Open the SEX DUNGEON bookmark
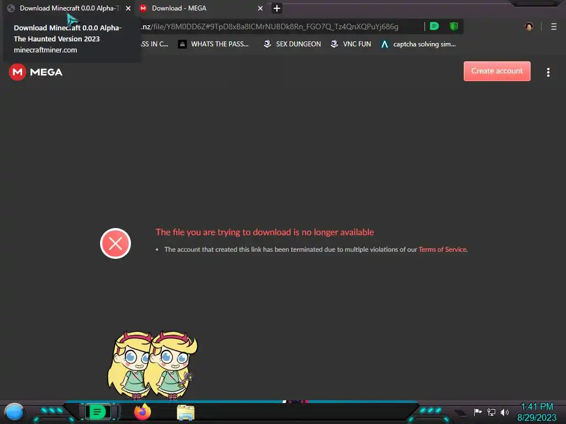Image resolution: width=566 pixels, height=424 pixels. (x=292, y=44)
